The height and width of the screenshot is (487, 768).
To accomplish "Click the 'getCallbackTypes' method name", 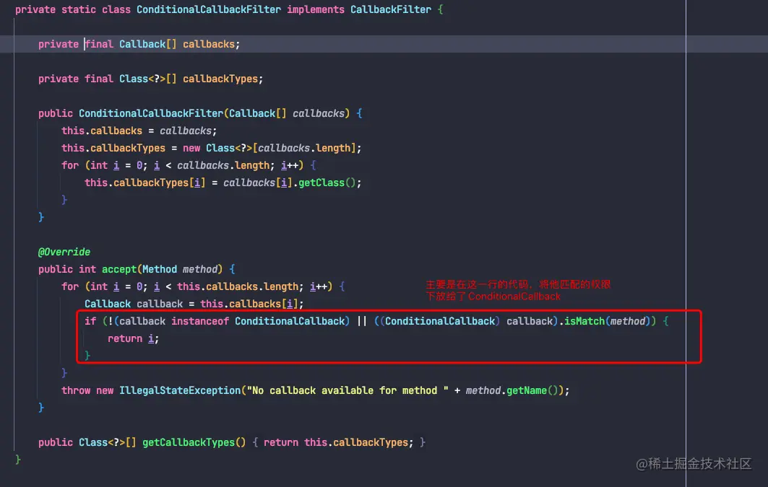I will 189,442.
